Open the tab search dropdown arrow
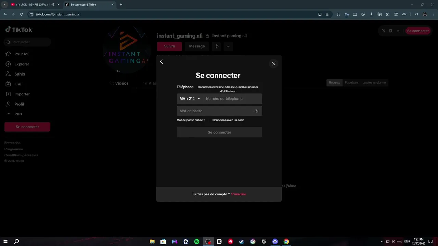The width and height of the screenshot is (438, 246). tap(5, 5)
